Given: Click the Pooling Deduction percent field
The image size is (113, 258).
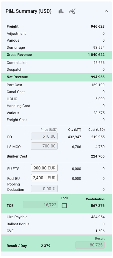Looking at the screenshot, I should pos(44,189).
